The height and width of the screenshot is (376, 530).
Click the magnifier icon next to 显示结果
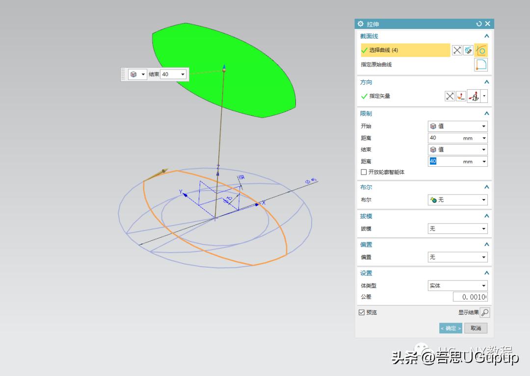click(x=485, y=312)
